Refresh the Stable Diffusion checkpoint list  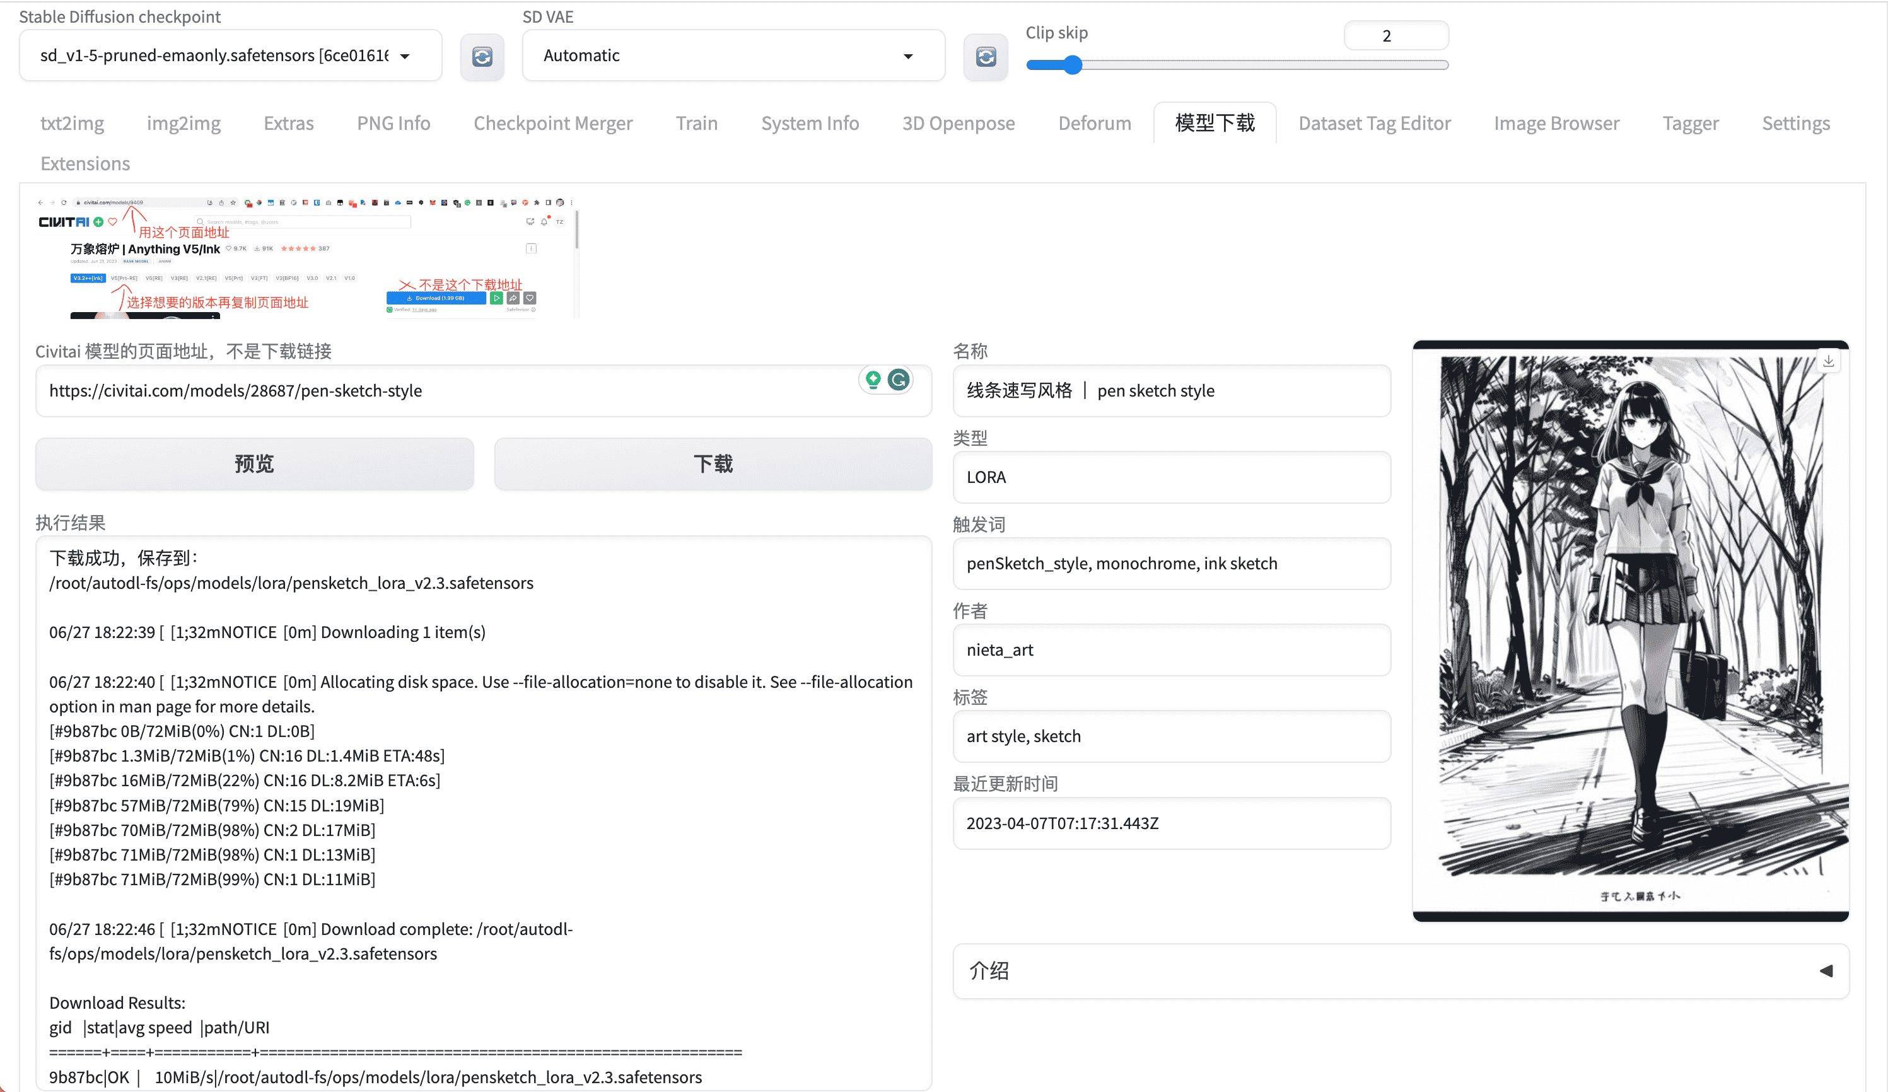482,56
